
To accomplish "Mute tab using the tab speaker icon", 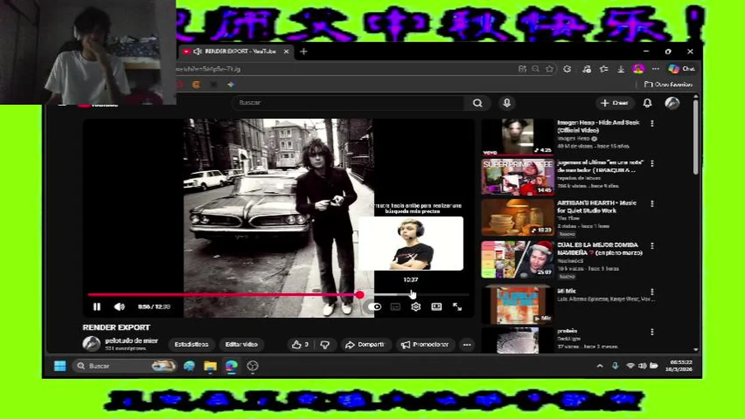I will (197, 51).
